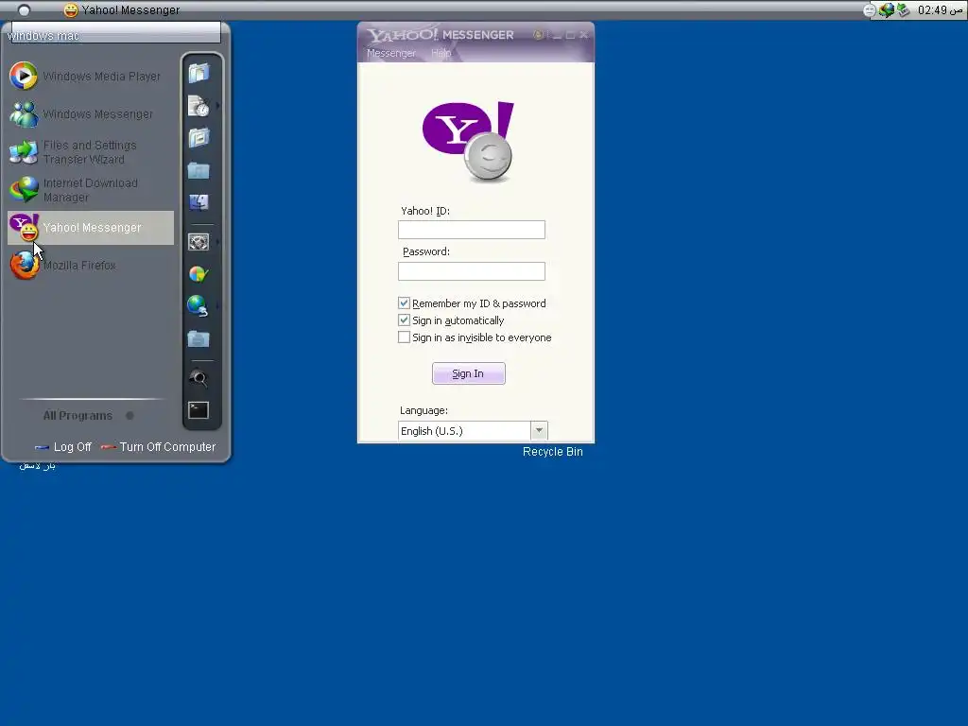
Task: Click the Recycle Bin desktop label
Action: (552, 452)
